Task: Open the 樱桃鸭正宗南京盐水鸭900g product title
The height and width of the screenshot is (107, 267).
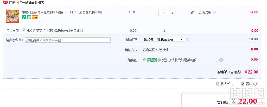Action: coord(44,12)
